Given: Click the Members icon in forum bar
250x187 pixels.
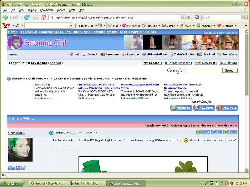Looking at the screenshot, I should tap(109, 54).
